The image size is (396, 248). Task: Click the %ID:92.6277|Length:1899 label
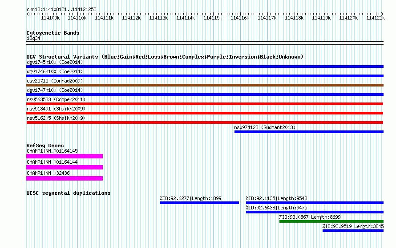coord(191,198)
